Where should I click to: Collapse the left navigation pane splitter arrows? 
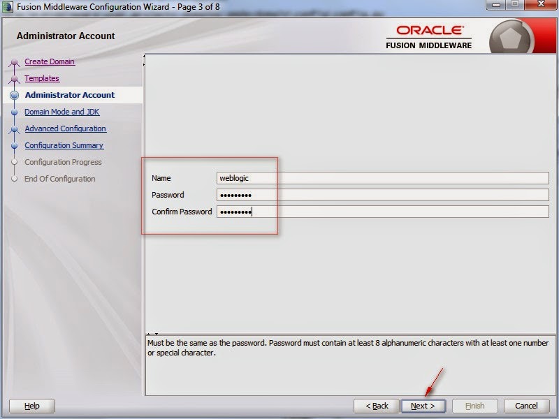click(144, 60)
